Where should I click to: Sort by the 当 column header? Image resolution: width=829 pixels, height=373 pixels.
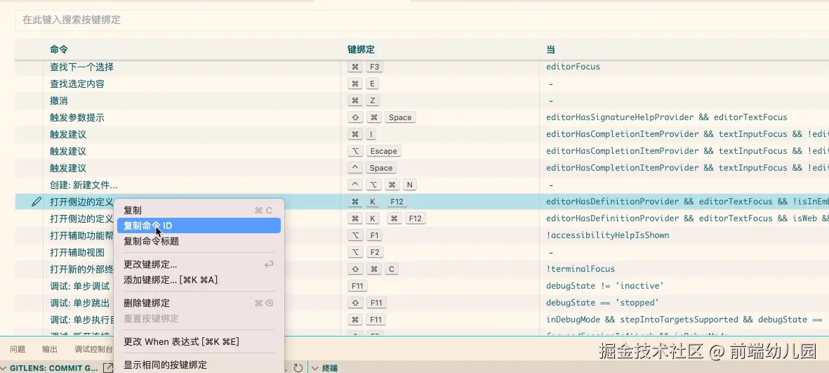pos(550,49)
